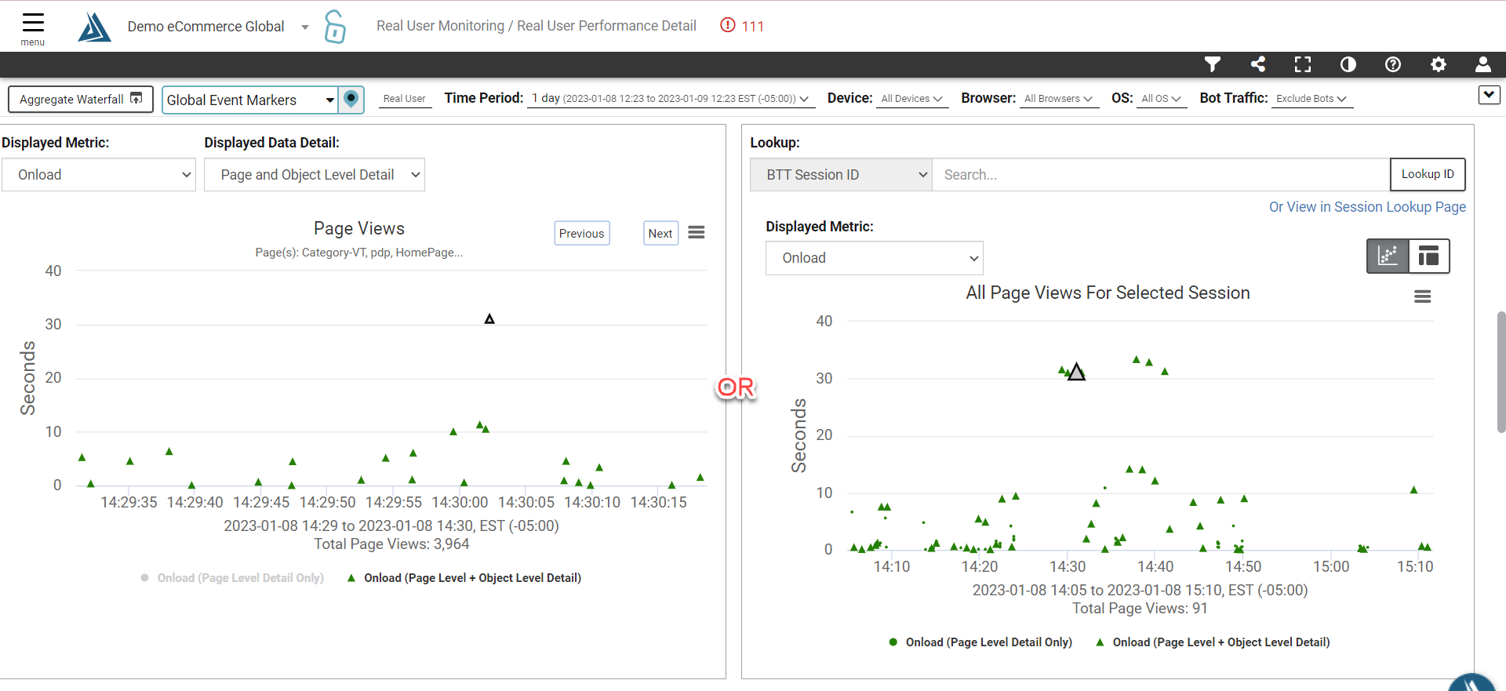Viewport: 1506px width, 691px height.
Task: Expand Device All Devices dropdown
Action: [911, 99]
